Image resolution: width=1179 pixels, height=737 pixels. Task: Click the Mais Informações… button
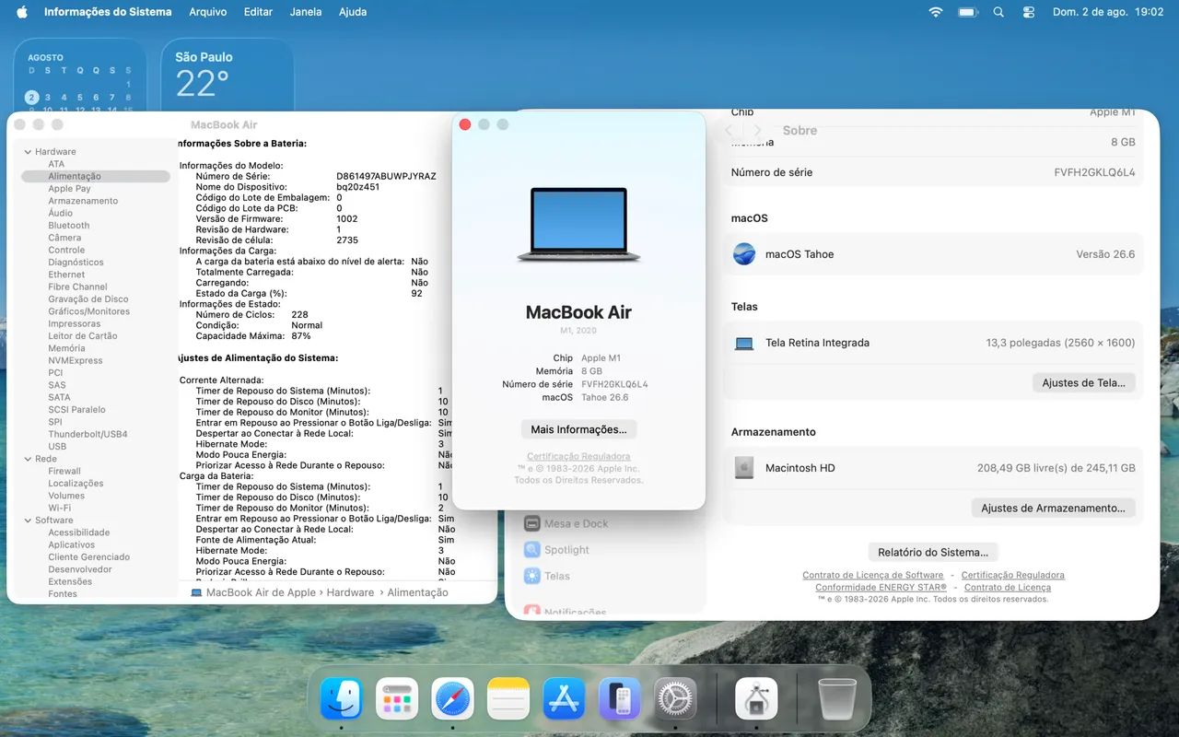[x=578, y=429]
